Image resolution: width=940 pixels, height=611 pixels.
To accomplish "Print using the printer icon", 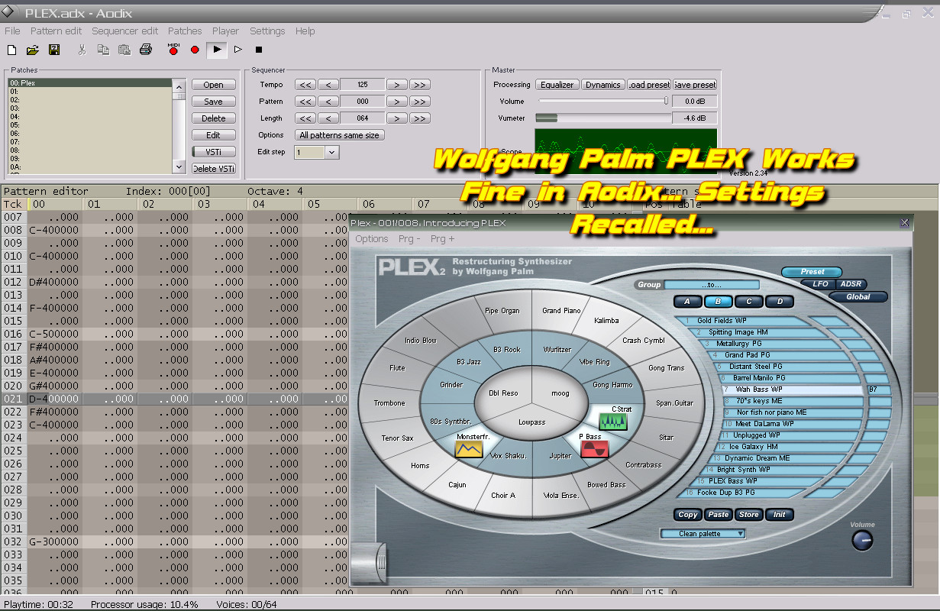I will [146, 50].
